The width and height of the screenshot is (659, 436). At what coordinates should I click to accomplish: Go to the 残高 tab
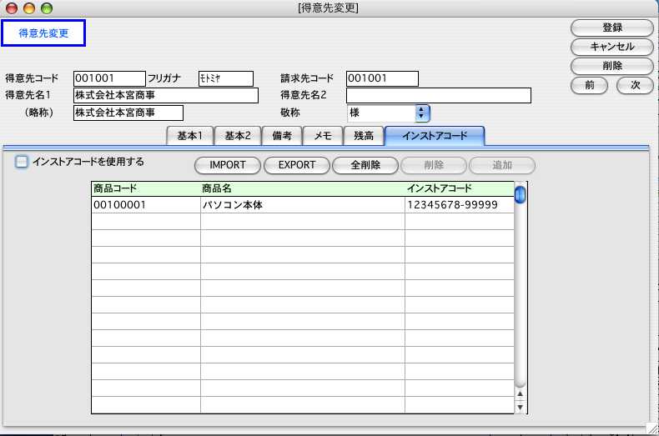[x=364, y=136]
